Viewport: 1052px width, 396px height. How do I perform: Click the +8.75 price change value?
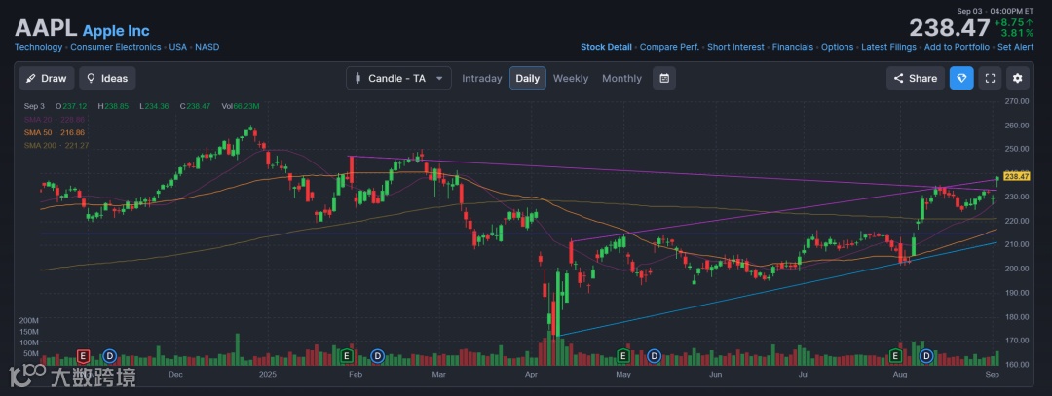tap(1014, 22)
